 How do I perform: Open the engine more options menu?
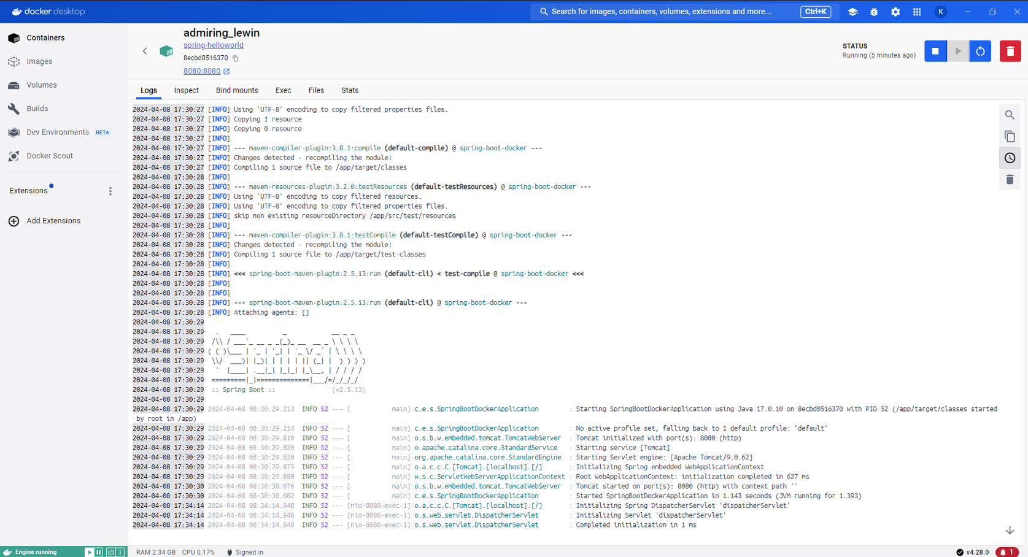[120, 552]
